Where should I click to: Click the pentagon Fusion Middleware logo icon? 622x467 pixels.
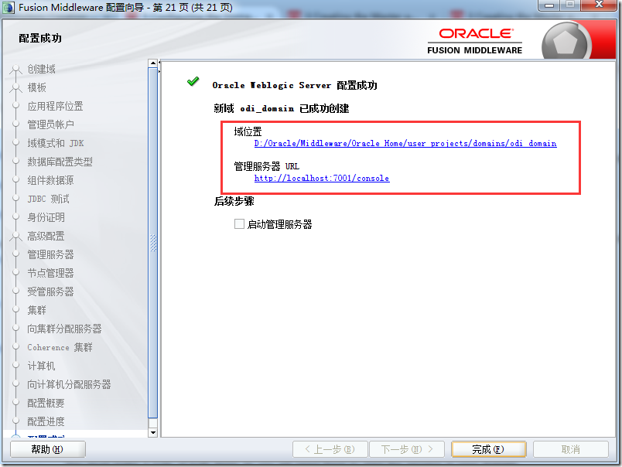pyautogui.click(x=565, y=43)
